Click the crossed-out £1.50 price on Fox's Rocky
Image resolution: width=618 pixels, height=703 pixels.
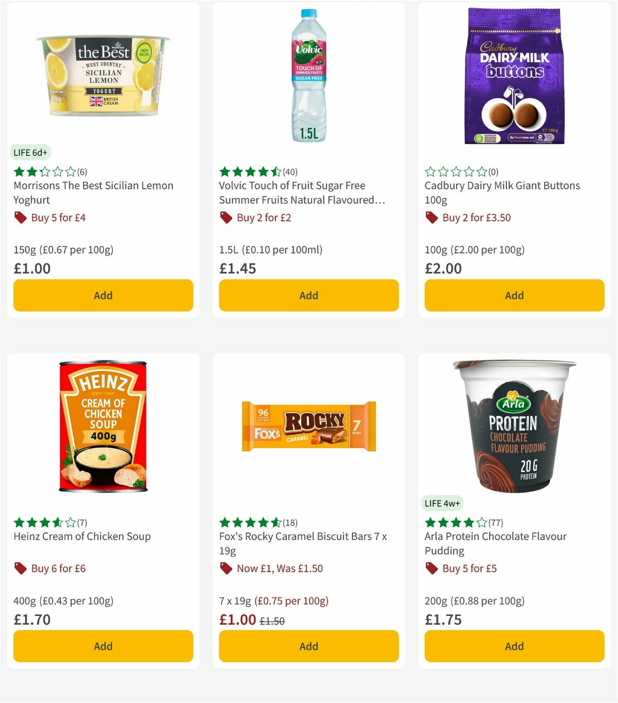272,621
